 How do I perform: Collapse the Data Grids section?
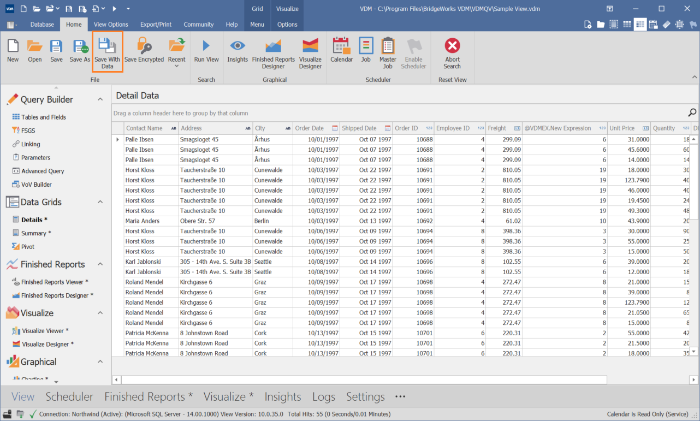pyautogui.click(x=100, y=202)
